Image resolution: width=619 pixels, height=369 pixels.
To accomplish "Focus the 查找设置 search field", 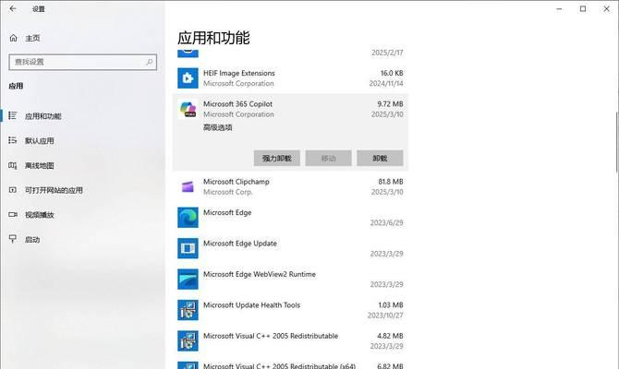I will coord(83,62).
